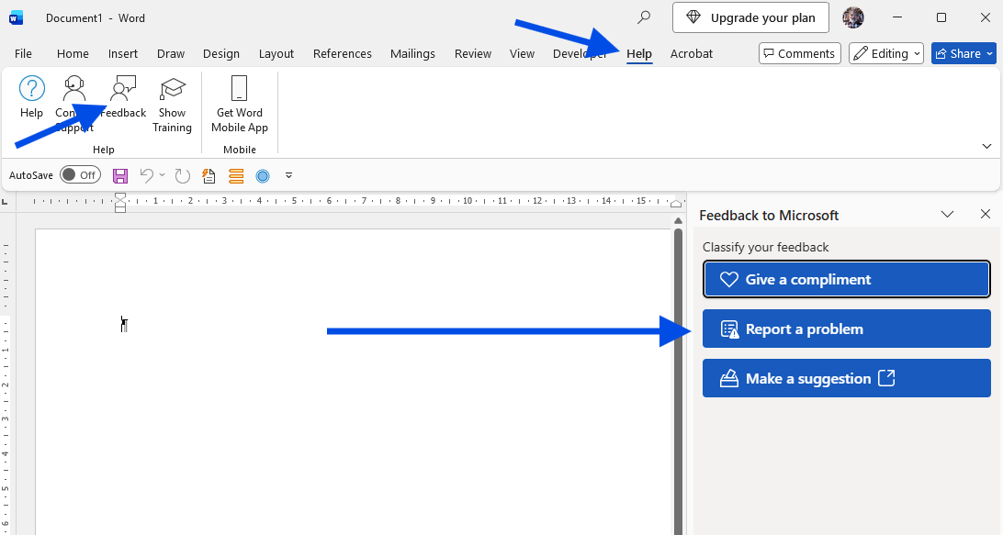1003x535 pixels.
Task: Open the Help tab
Action: point(639,54)
